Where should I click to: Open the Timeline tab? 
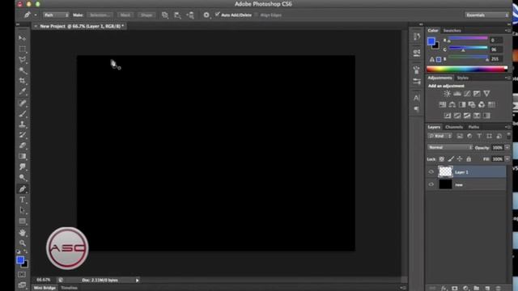(69, 288)
